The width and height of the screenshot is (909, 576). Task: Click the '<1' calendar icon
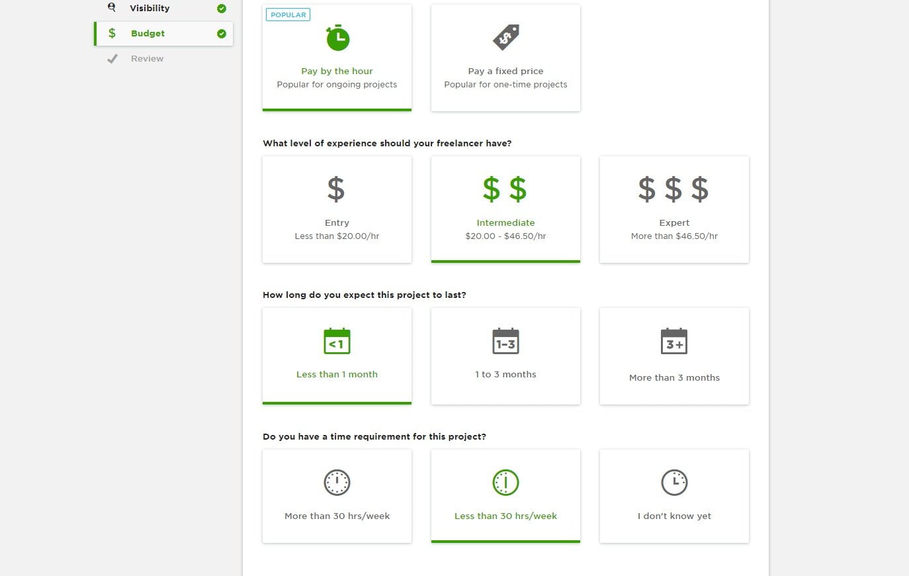(x=337, y=341)
